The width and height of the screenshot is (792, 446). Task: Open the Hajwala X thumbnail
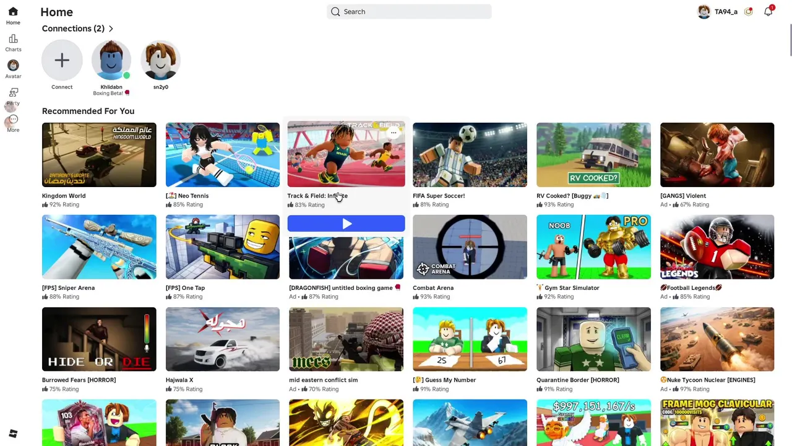coord(223,339)
